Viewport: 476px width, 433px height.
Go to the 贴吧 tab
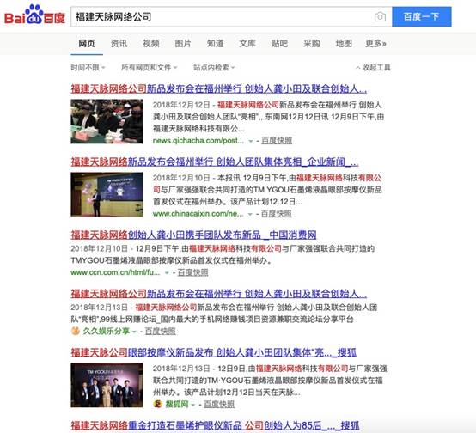(x=279, y=44)
